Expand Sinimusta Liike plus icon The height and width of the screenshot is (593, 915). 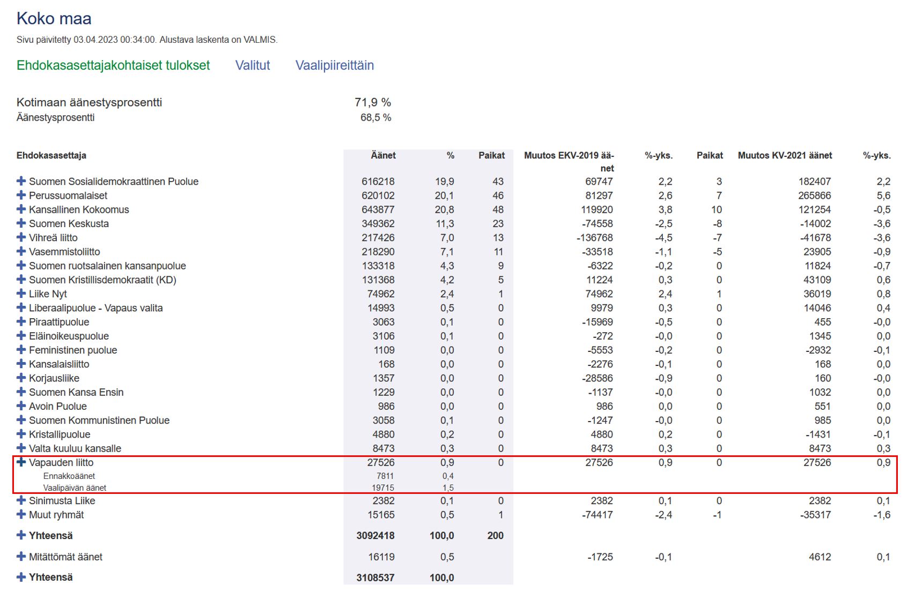pos(21,500)
